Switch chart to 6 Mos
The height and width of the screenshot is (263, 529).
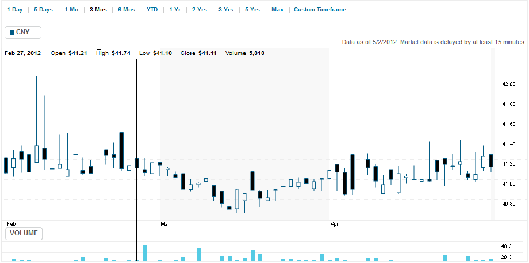126,10
